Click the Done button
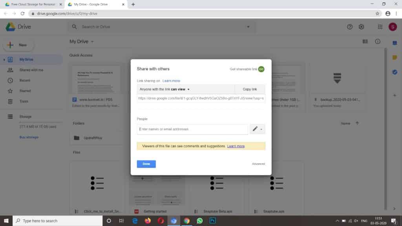Viewport: 402px width, 226px height. click(146, 164)
